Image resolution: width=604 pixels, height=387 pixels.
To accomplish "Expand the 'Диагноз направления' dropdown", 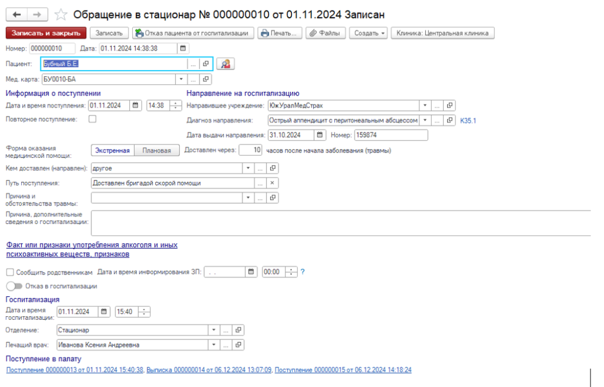I will pyautogui.click(x=425, y=120).
